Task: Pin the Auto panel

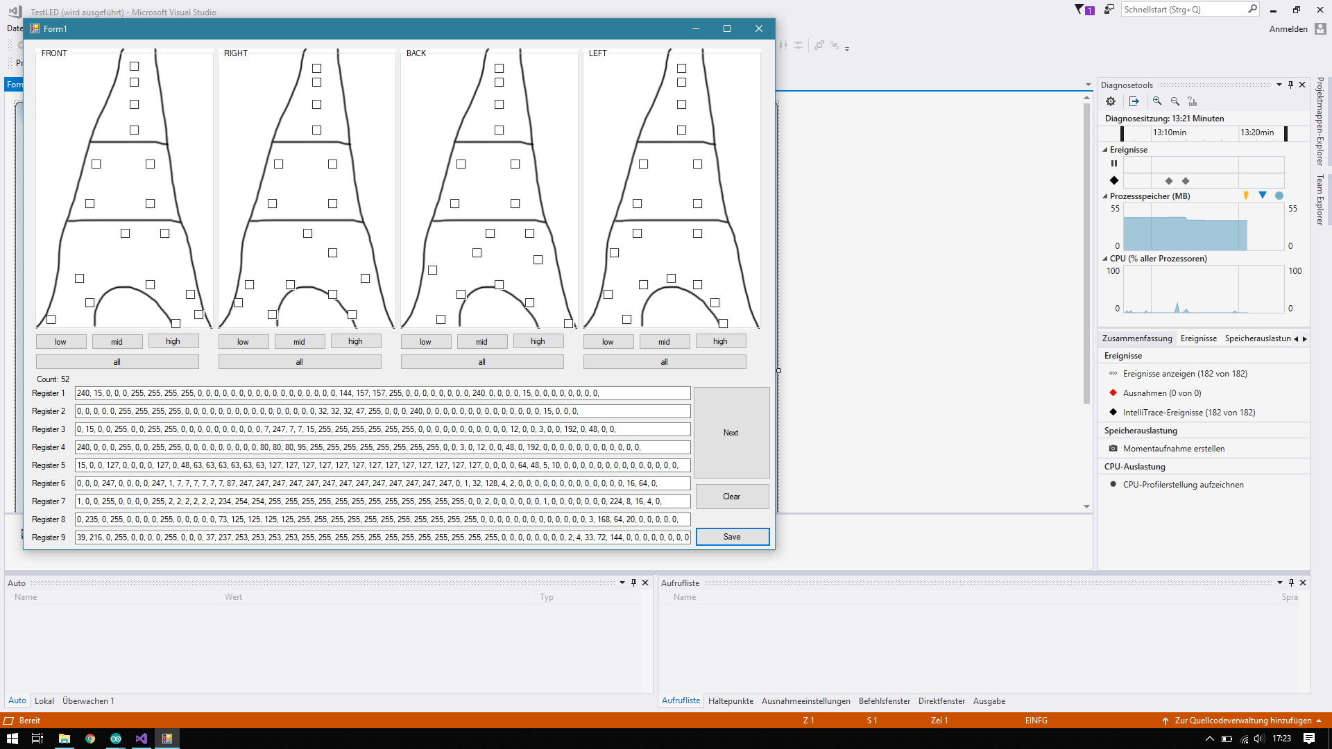Action: [x=633, y=583]
